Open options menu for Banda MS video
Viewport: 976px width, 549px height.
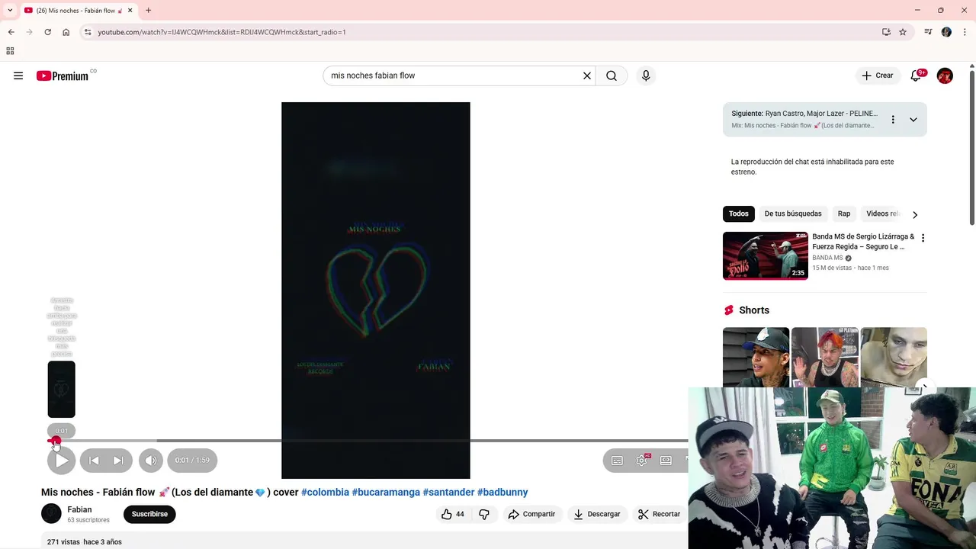[923, 238]
